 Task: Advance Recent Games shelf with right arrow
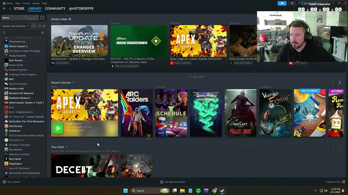coord(340,83)
